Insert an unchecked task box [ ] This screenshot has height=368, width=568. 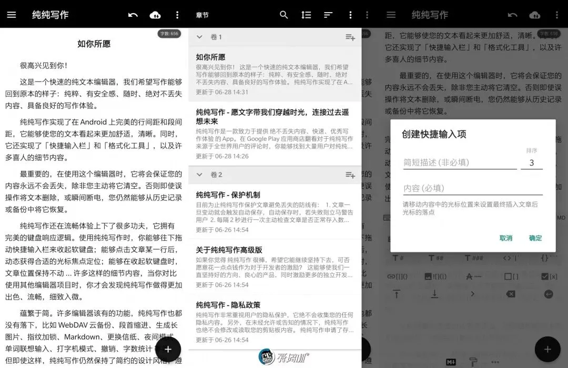click(x=511, y=277)
